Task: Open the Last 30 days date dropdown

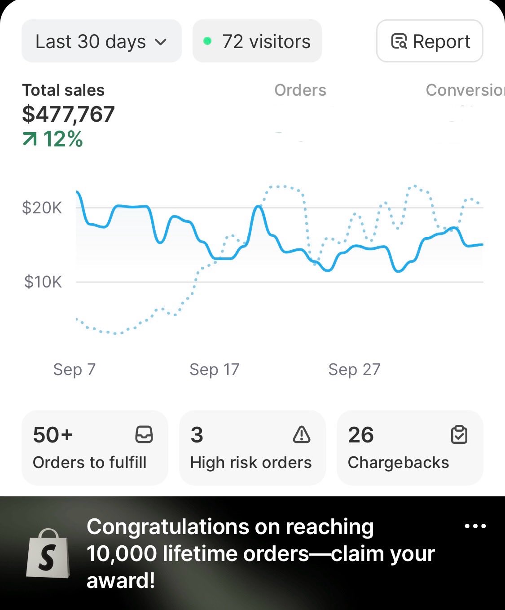Action: click(101, 41)
